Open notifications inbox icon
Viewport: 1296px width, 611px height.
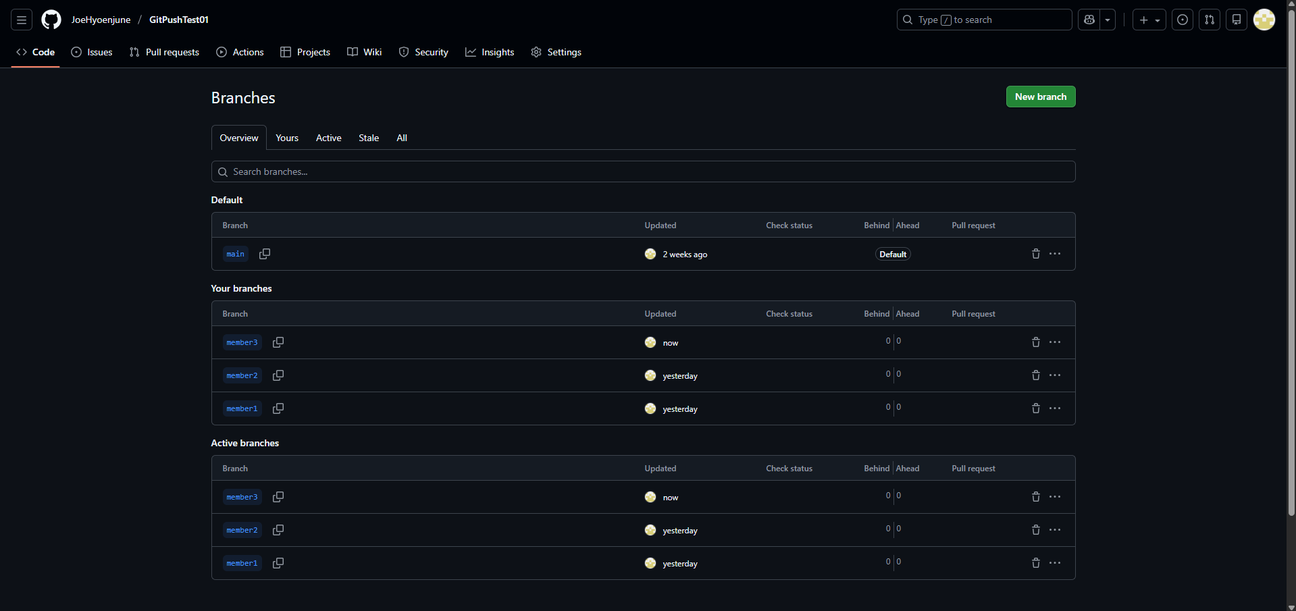(x=1237, y=20)
